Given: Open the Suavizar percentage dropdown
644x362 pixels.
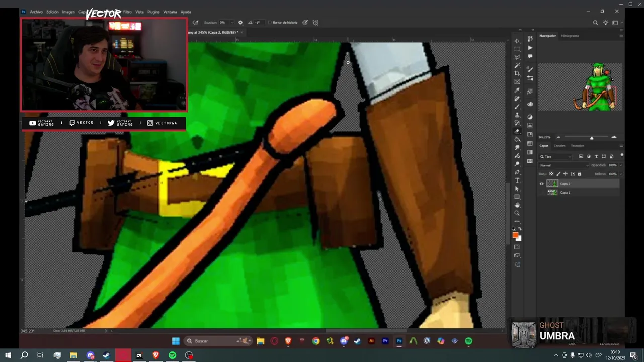Looking at the screenshot, I should pyautogui.click(x=232, y=23).
